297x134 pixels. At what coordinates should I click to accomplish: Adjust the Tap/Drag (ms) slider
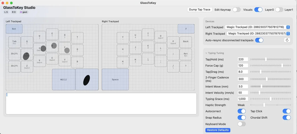271,72
